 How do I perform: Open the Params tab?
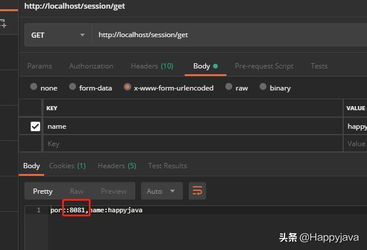[x=39, y=66]
